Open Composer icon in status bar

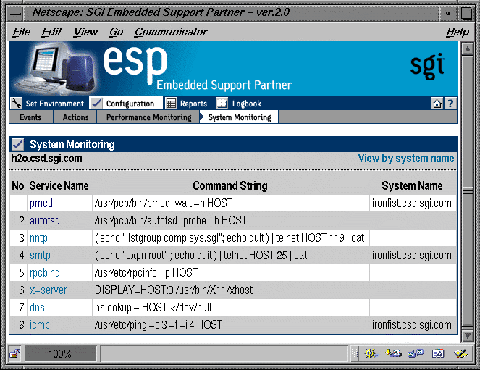(460, 354)
